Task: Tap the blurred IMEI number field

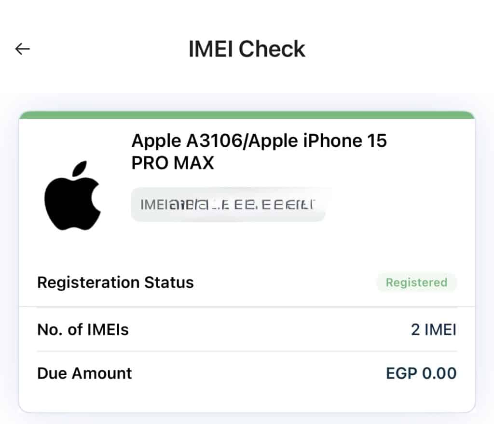Action: [228, 205]
